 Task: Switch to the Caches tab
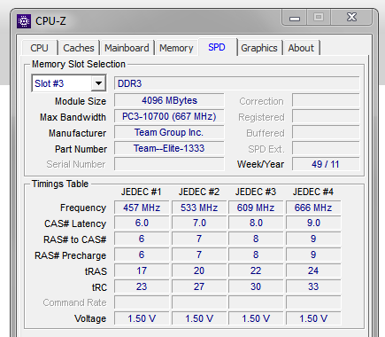point(79,48)
